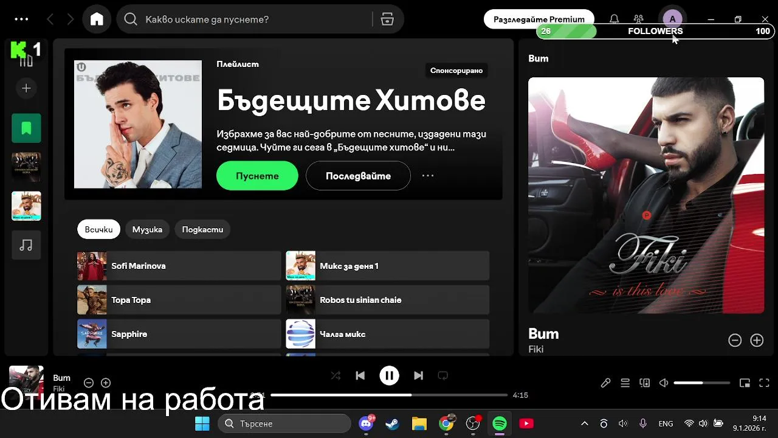Open Google Chrome from the taskbar
Image resolution: width=778 pixels, height=438 pixels.
(x=446, y=423)
